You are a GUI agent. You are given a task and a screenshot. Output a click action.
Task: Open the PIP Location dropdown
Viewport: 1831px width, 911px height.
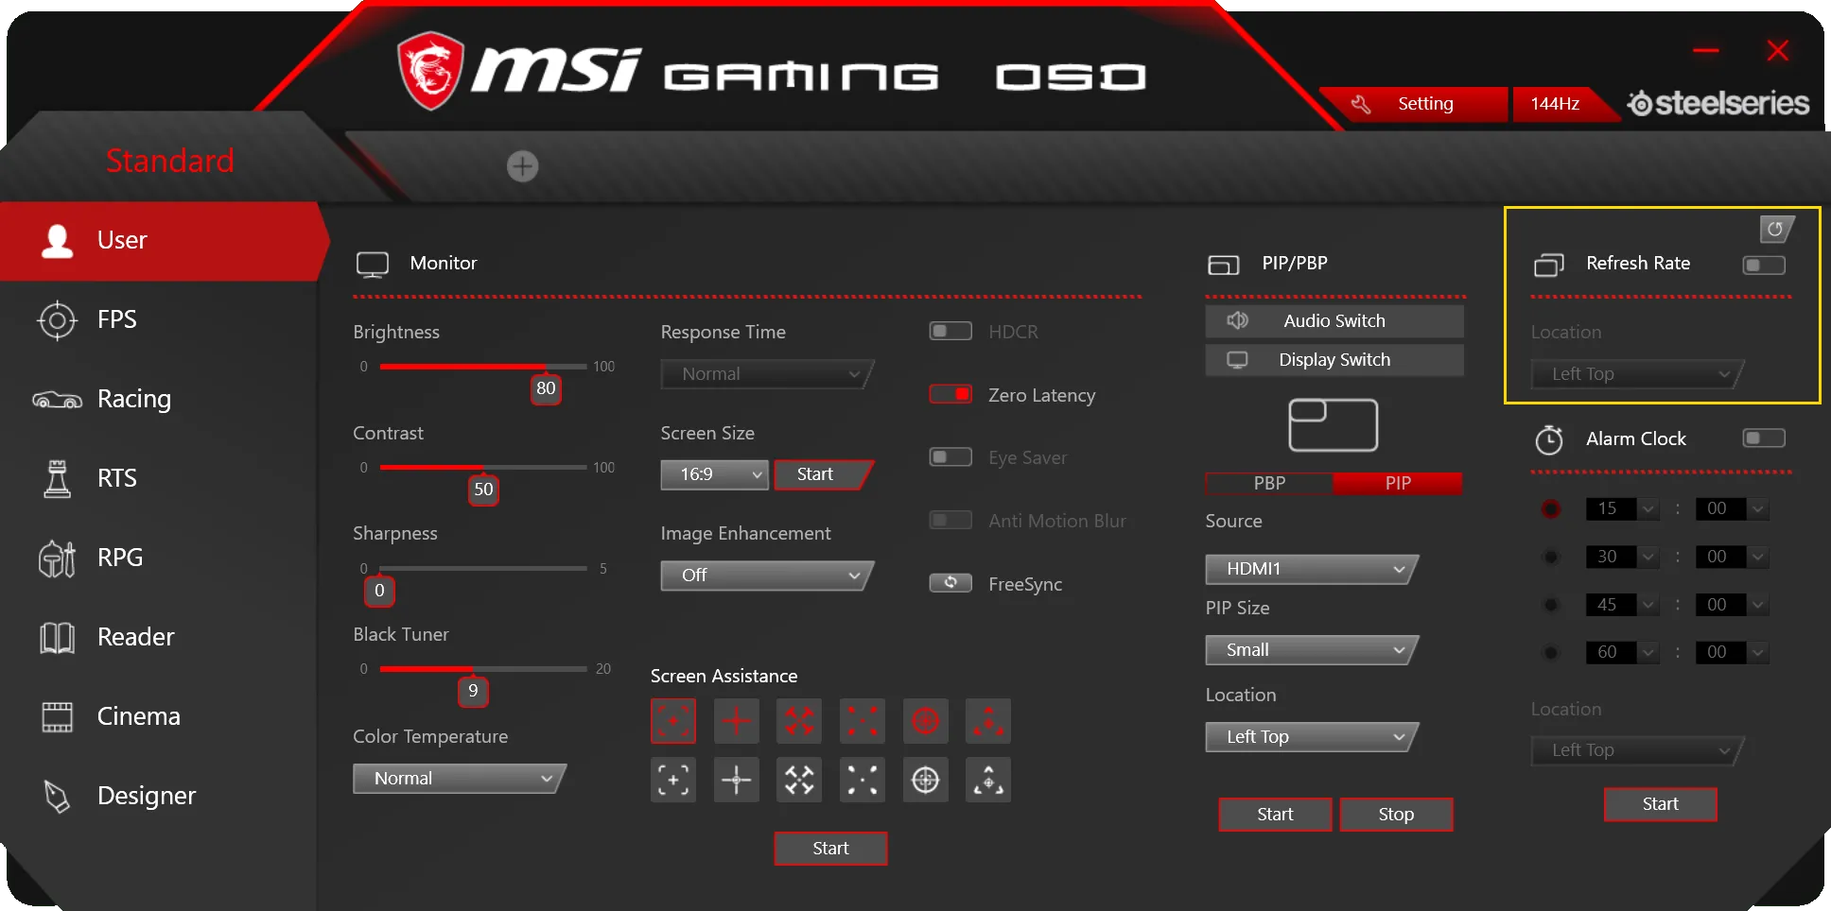pos(1312,737)
